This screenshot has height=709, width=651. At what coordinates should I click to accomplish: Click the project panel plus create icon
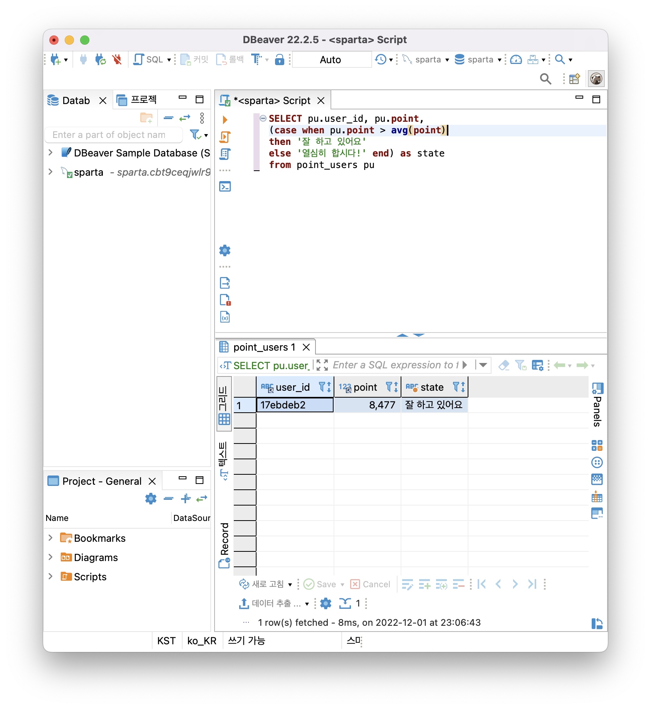coord(186,498)
